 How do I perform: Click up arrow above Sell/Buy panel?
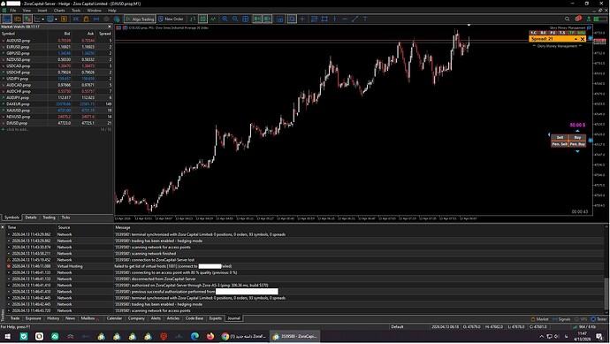[577, 131]
